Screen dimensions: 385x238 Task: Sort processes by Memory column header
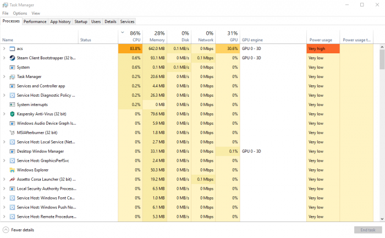[156, 36]
